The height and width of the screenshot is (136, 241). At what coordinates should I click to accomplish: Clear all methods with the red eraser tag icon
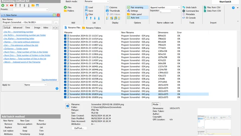click(x=11, y=5)
